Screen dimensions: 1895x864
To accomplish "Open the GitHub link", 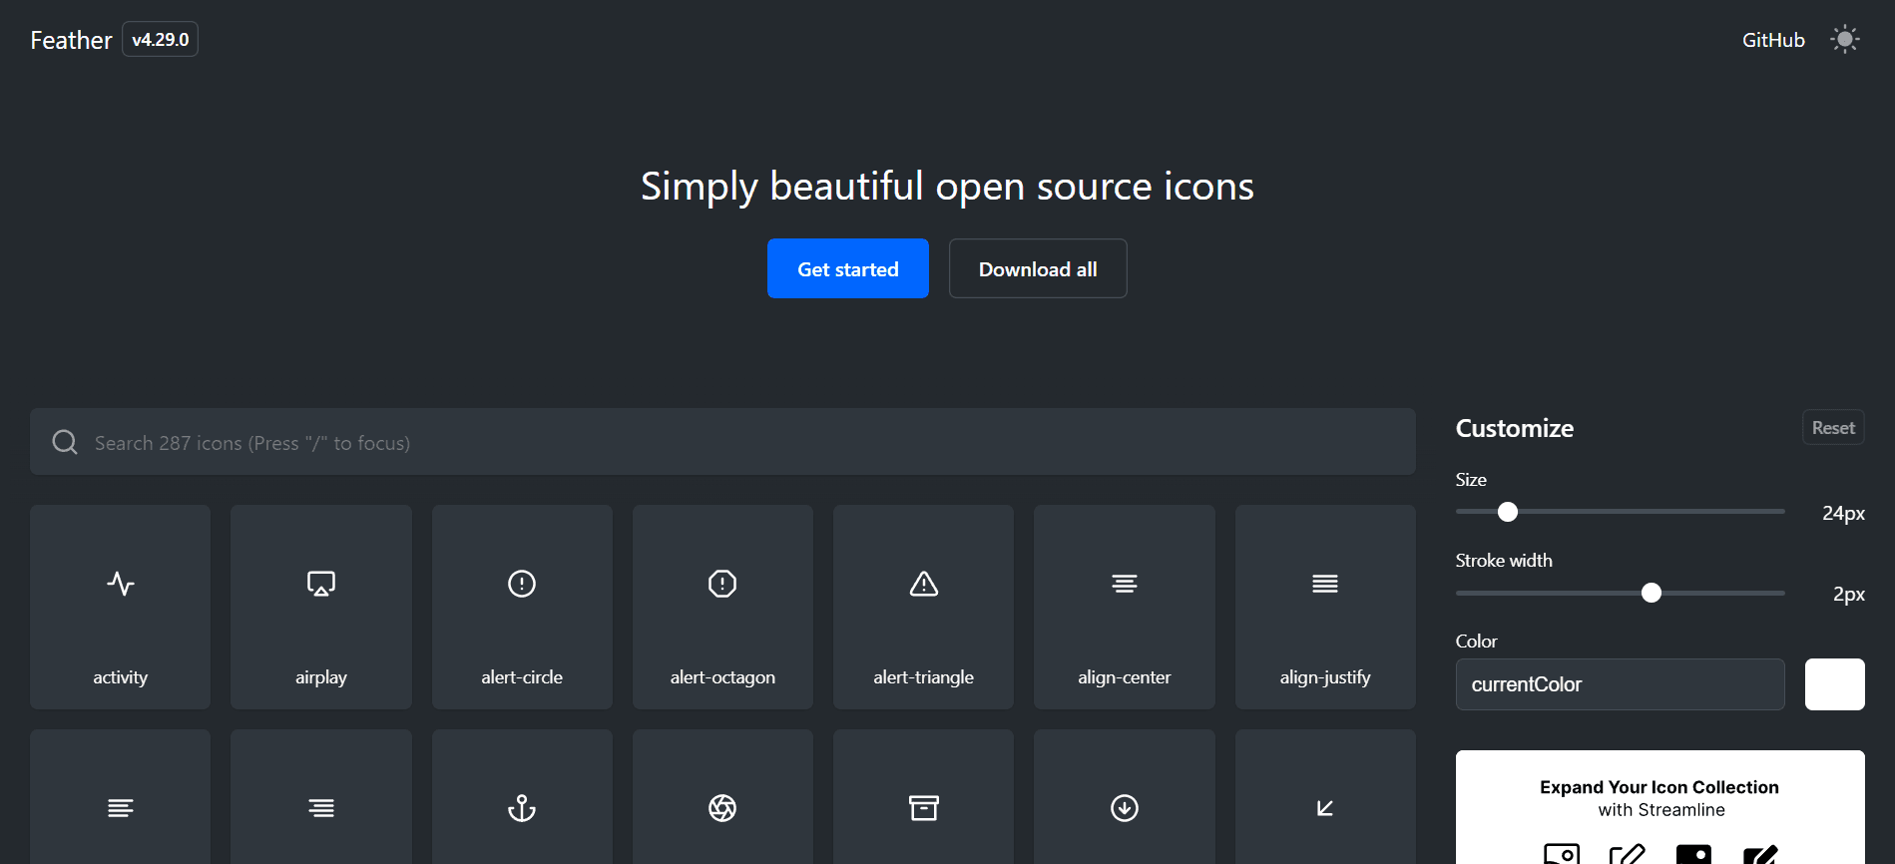I will click(x=1773, y=40).
